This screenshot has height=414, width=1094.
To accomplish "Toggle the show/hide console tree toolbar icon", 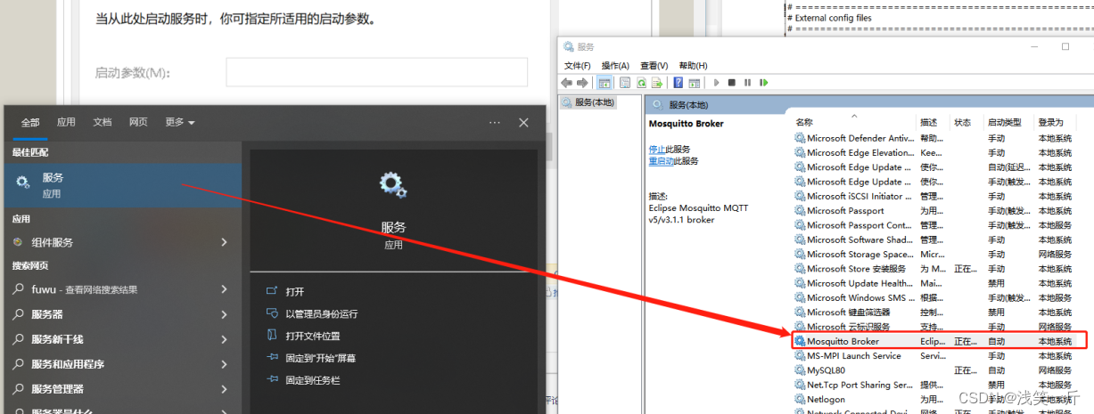I will (x=605, y=82).
